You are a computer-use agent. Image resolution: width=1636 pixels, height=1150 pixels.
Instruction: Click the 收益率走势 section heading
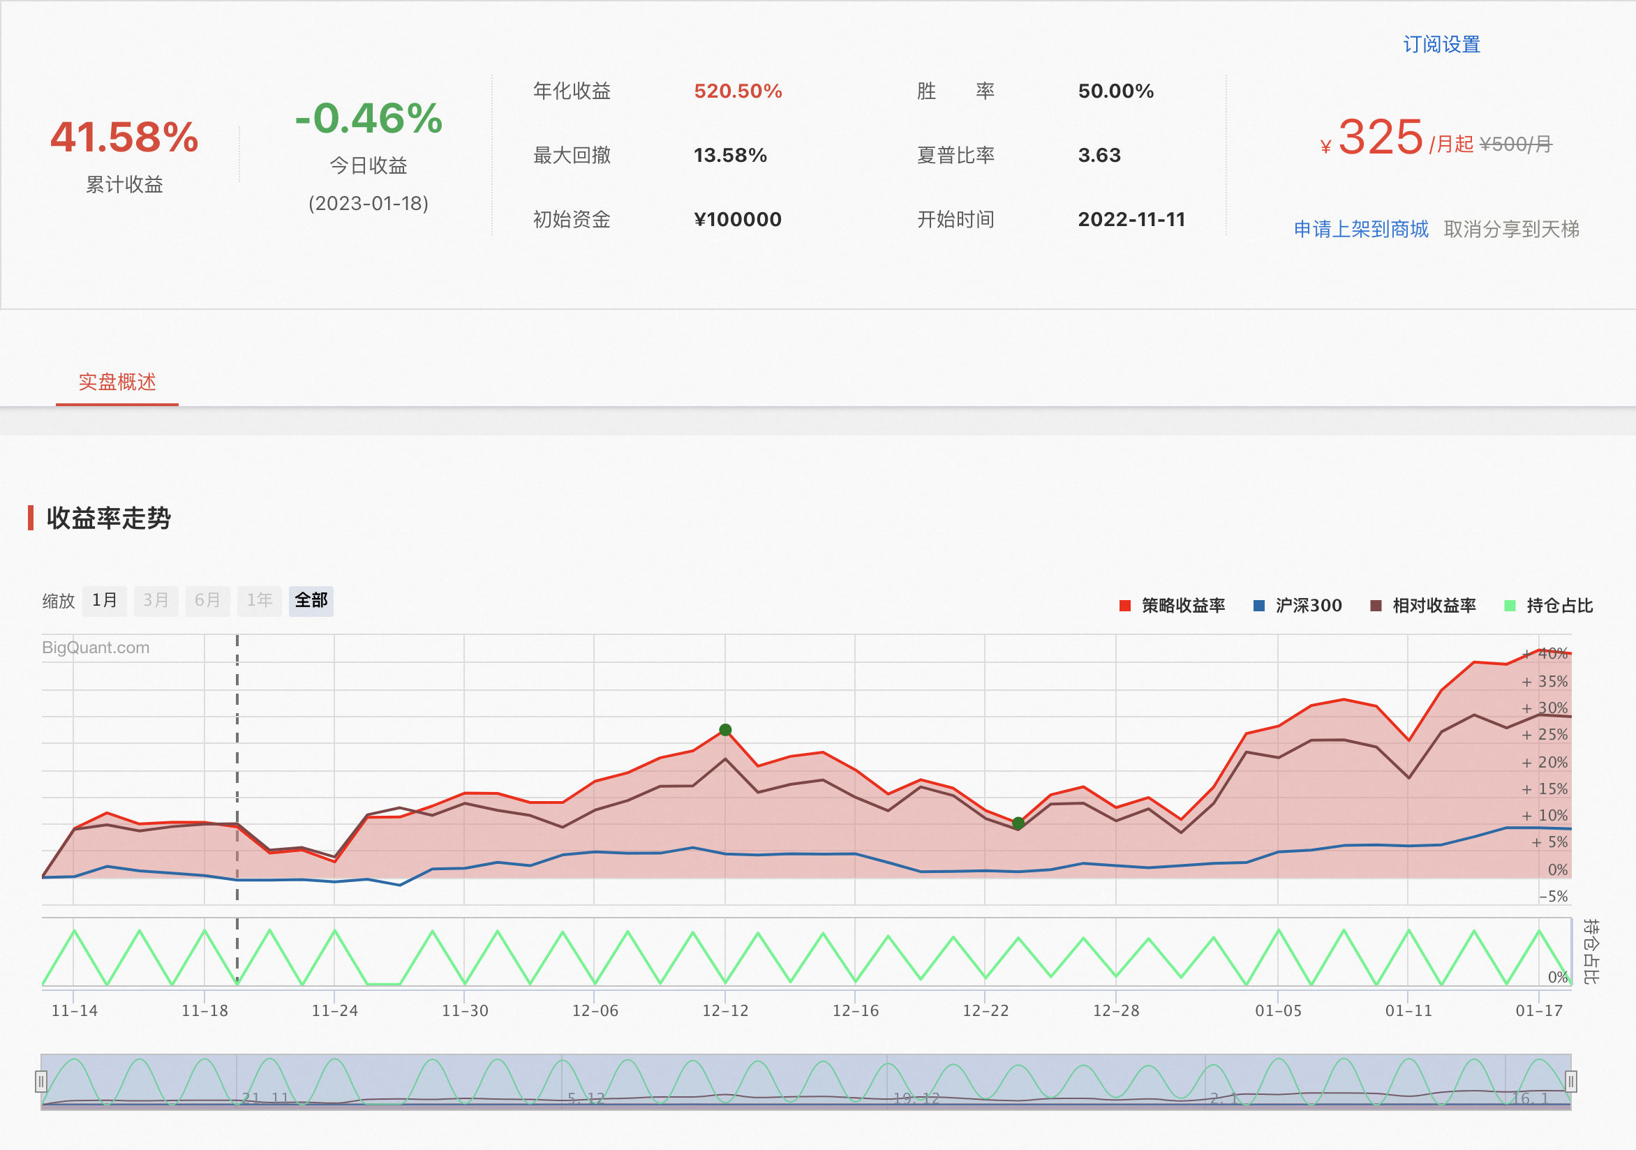pos(108,518)
